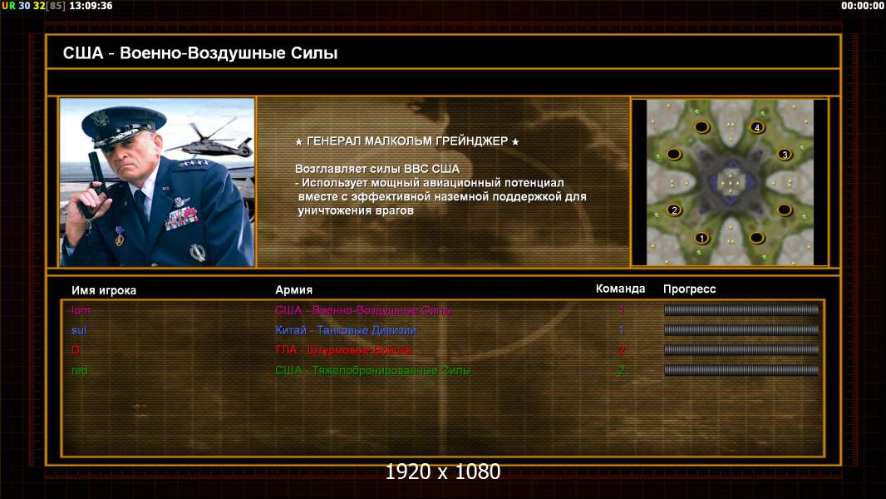The width and height of the screenshot is (886, 499).
Task: Click the line 'Использует мощный авиационный потенциал'
Action: point(432,183)
